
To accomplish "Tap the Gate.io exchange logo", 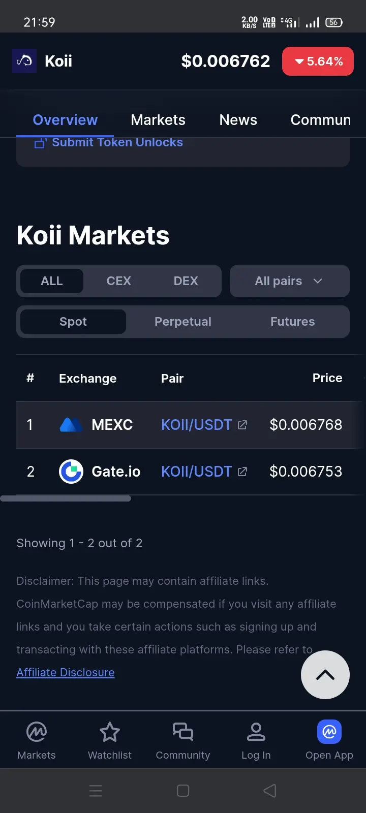I will tap(71, 472).
